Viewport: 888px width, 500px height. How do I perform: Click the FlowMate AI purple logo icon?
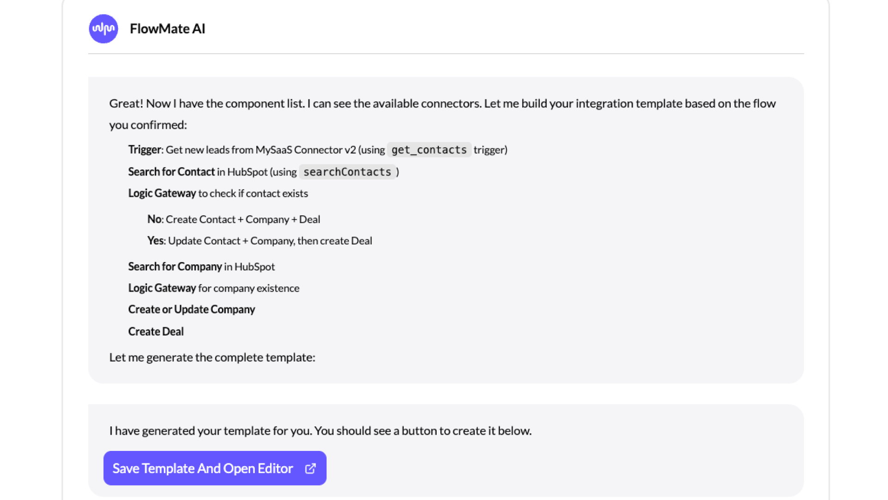(x=103, y=29)
